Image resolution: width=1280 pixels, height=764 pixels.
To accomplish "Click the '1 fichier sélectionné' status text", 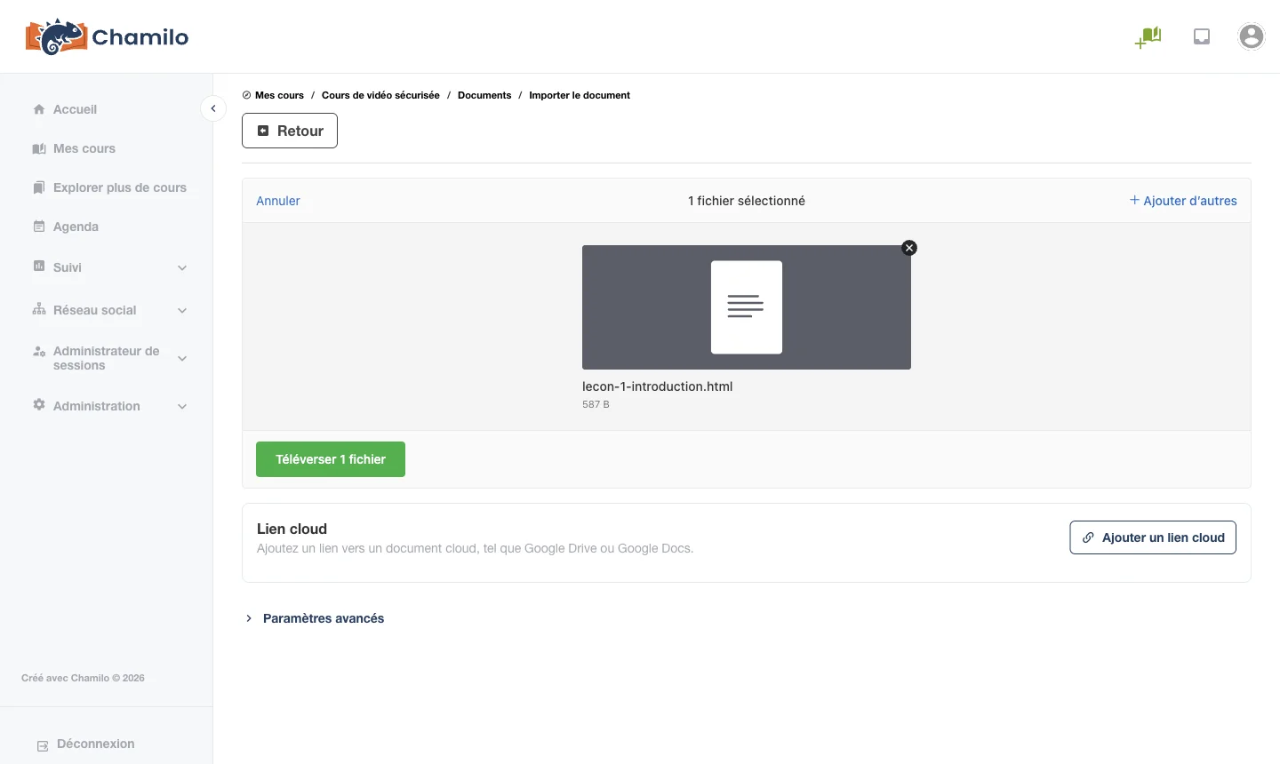I will point(747,201).
